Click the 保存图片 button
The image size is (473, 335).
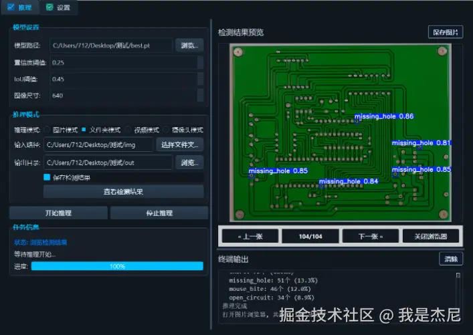(x=446, y=32)
